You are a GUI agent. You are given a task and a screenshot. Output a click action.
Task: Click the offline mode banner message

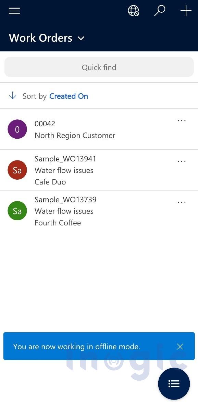click(x=76, y=347)
